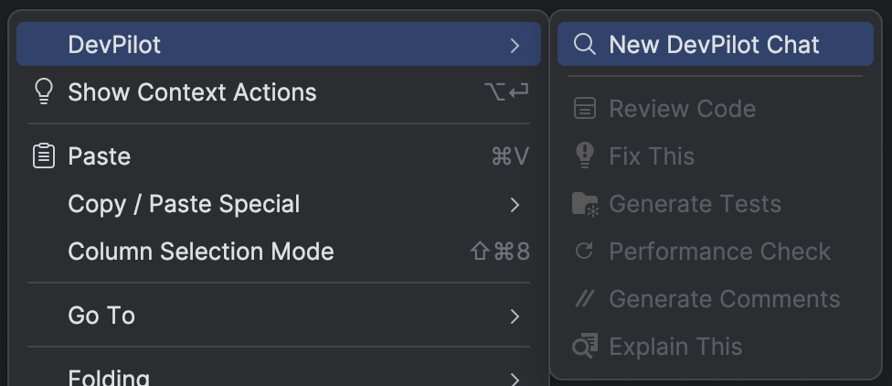Choose the Performance Check option
892x386 pixels.
[x=715, y=251]
